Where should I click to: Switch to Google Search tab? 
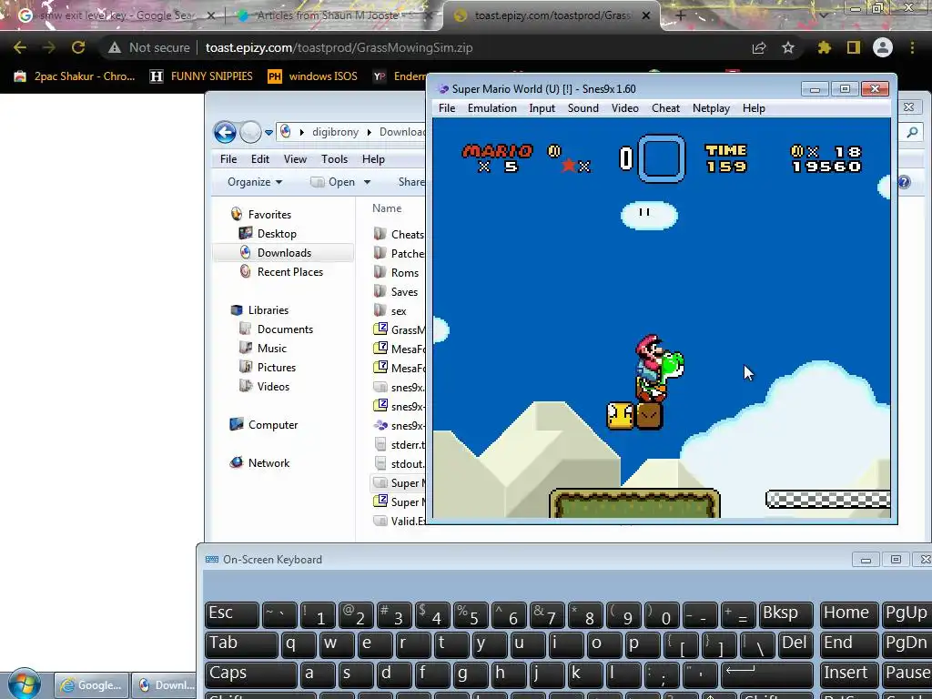[116, 15]
